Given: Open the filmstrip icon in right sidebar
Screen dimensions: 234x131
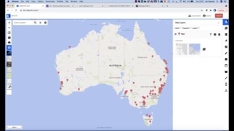Looking at the screenshot, I should pos(226,72).
